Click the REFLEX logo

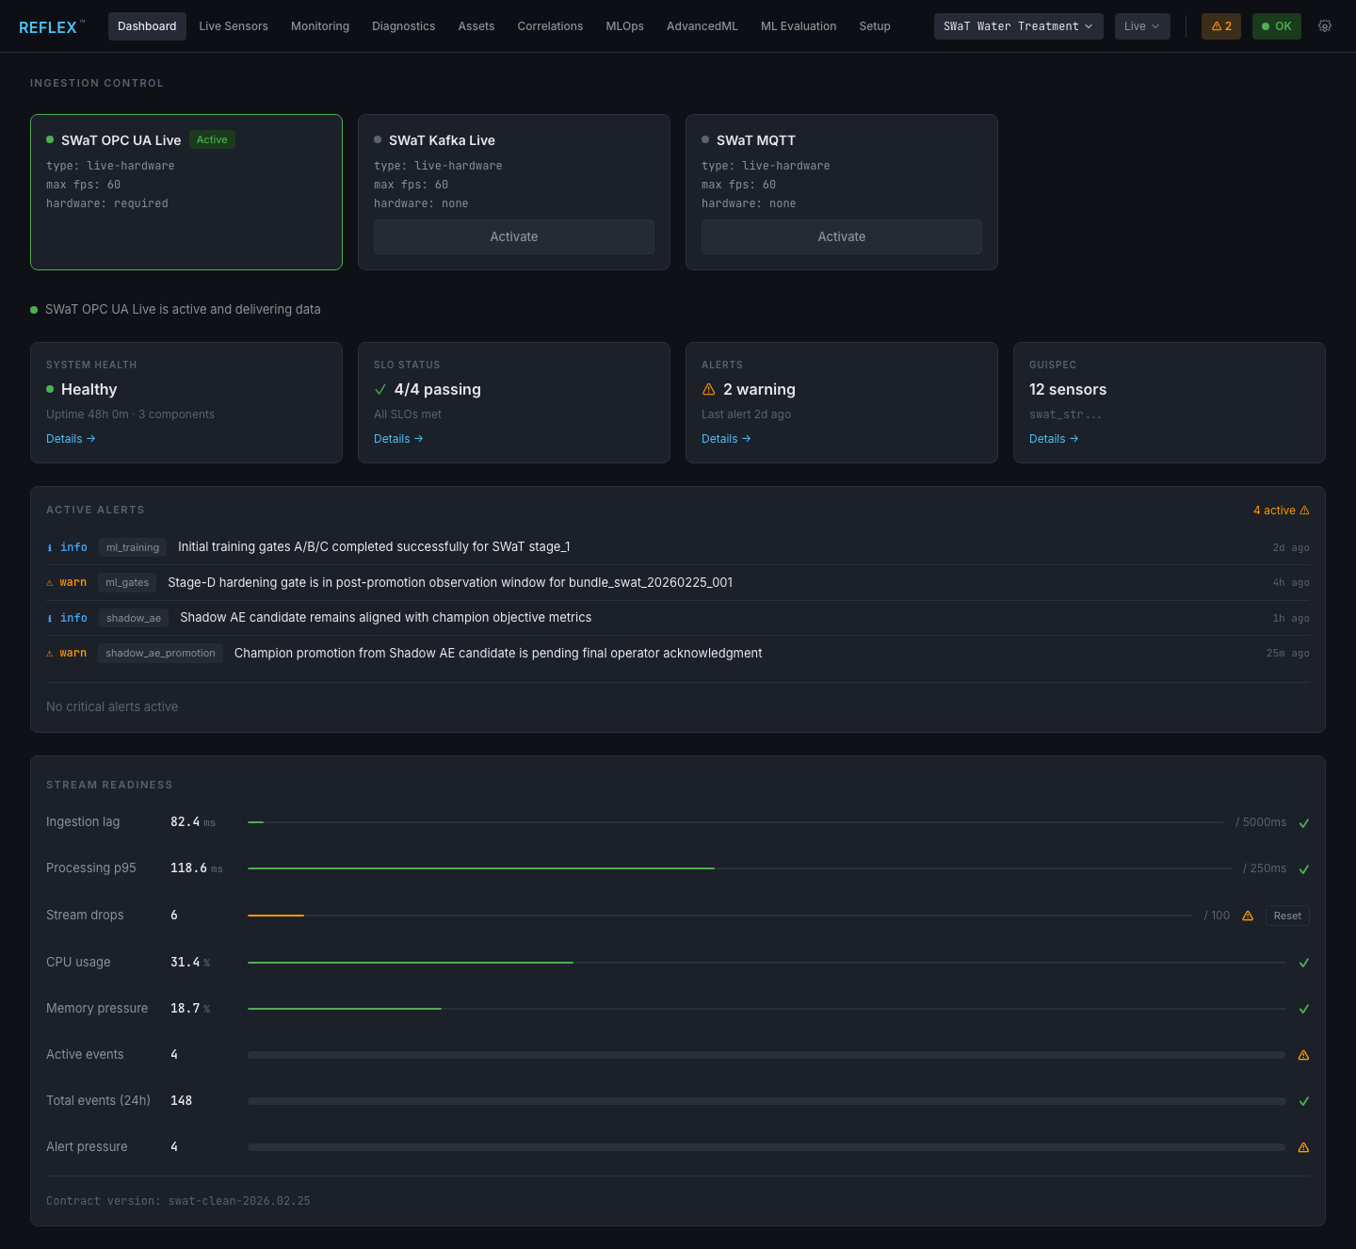51,27
